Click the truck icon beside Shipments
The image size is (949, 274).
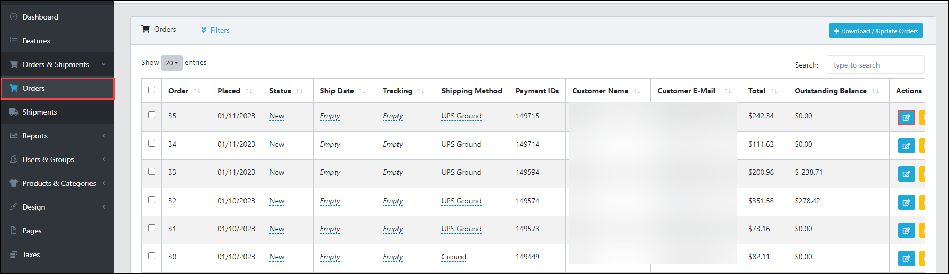(14, 112)
